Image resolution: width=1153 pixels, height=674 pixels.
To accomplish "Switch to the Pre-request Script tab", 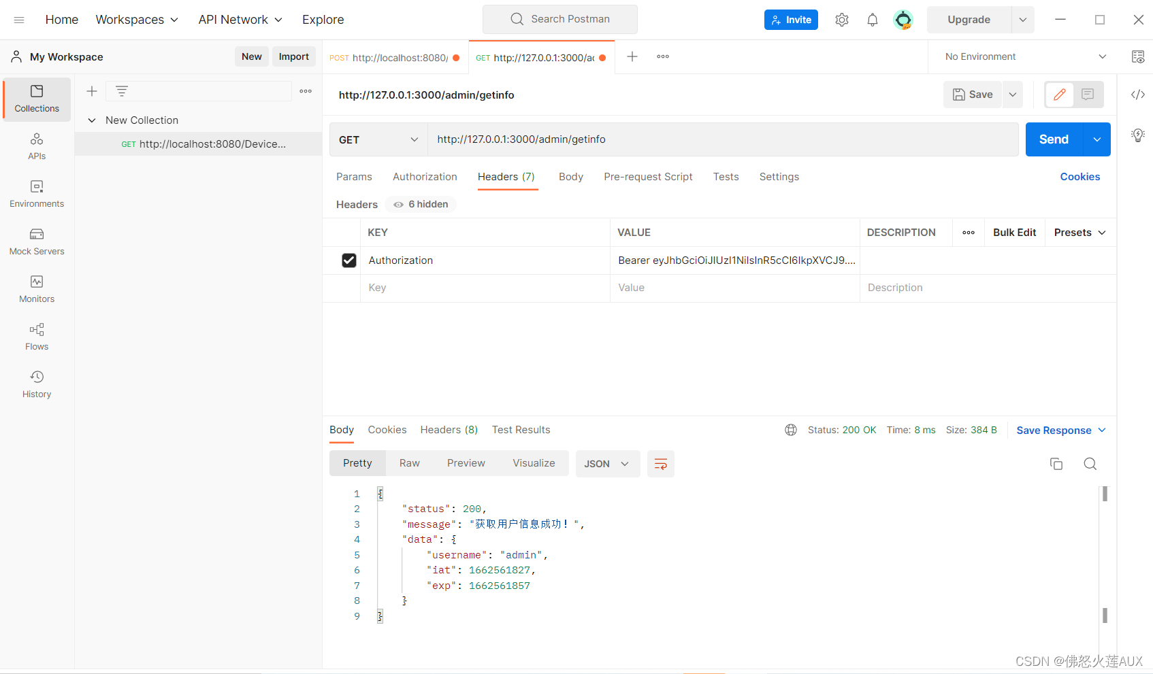I will pyautogui.click(x=648, y=177).
